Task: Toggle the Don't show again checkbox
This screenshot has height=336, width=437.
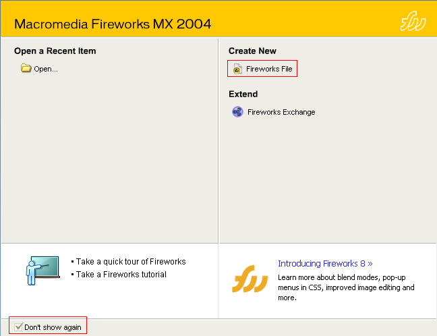Action: pos(18,327)
